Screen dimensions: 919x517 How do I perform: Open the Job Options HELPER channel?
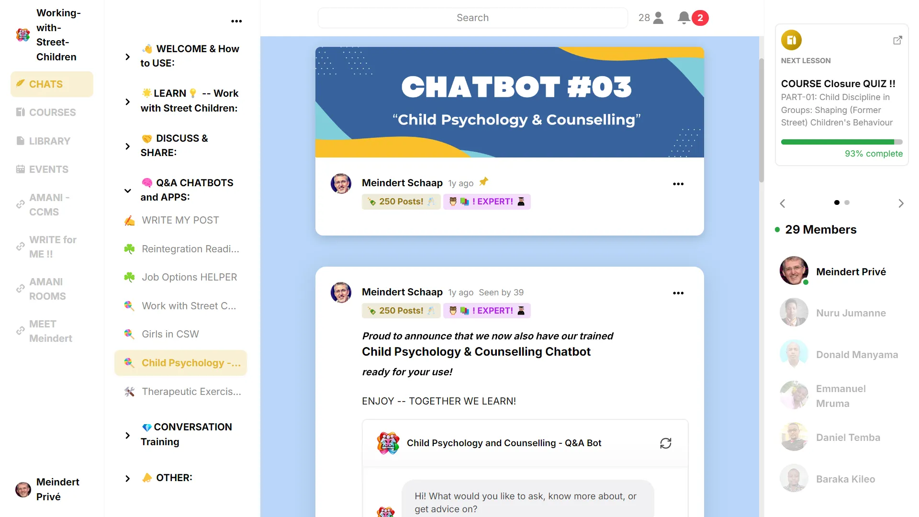click(x=189, y=277)
